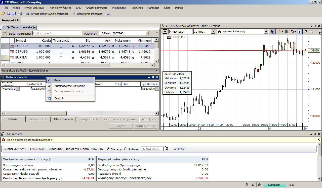Open the Plik menu
This screenshot has height=188, width=322.
pos(6,8)
